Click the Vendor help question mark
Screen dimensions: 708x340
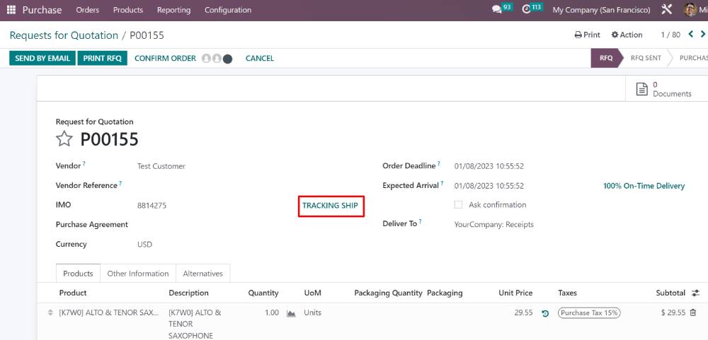(x=84, y=164)
